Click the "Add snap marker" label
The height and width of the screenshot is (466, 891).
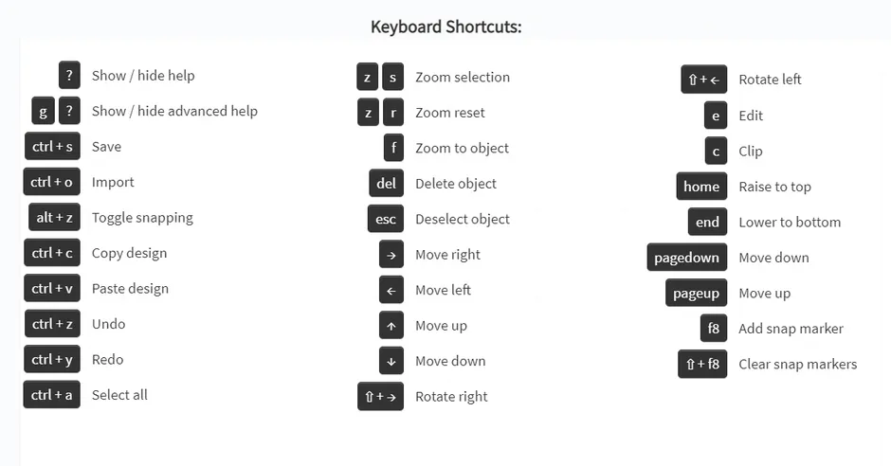[791, 329]
